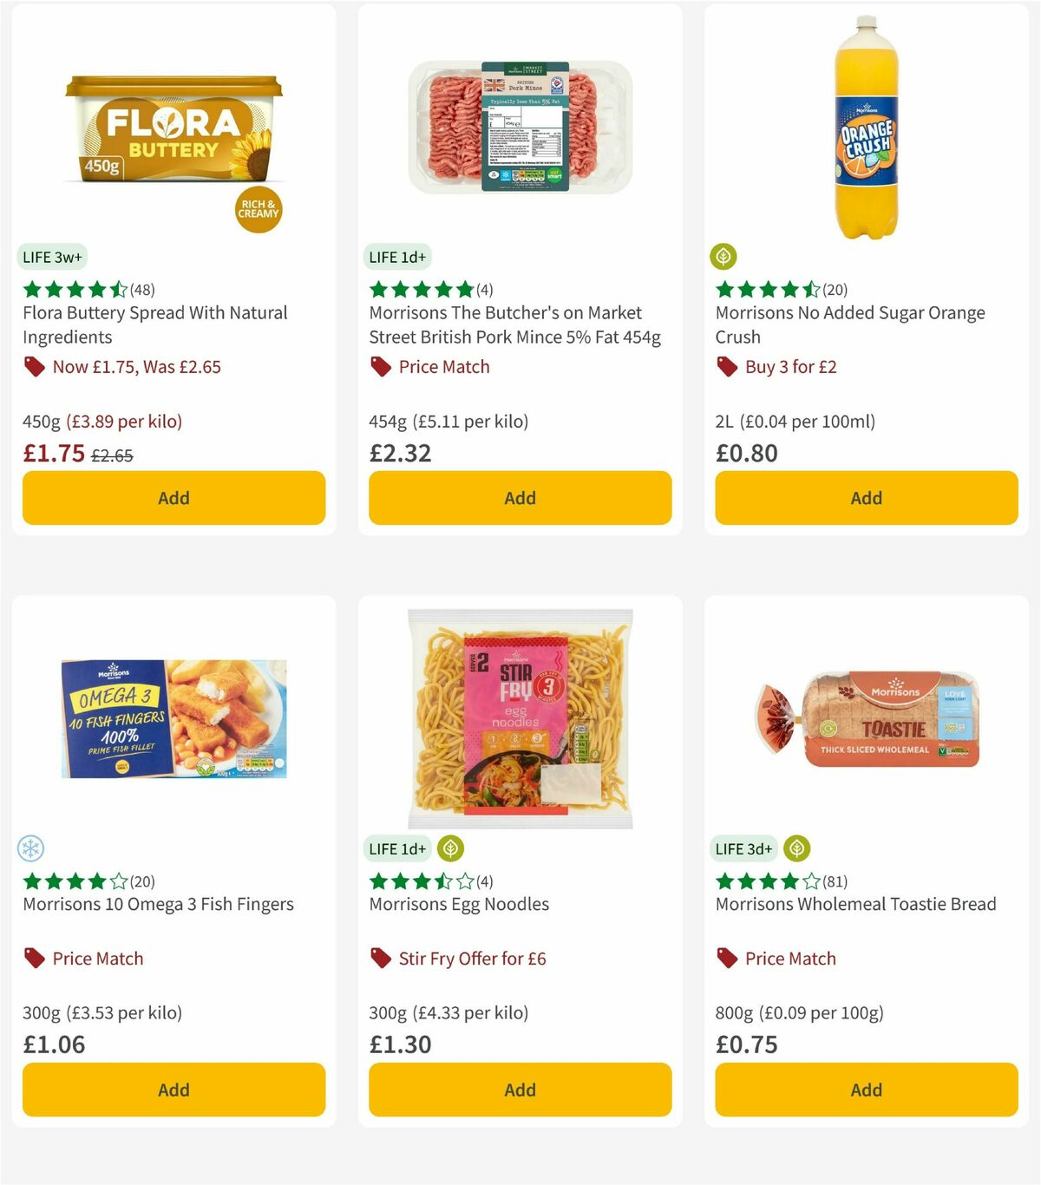Click the leaf icon on Wholemeal Toastie Bread
The width and height of the screenshot is (1041, 1185).
click(x=795, y=848)
